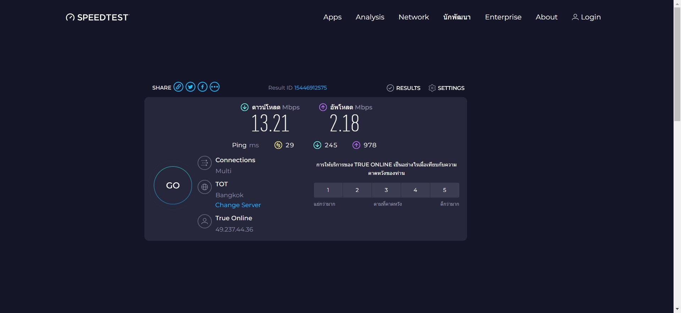Click the upload speed value 2.18
Viewport: 681px width, 313px height.
point(344,124)
